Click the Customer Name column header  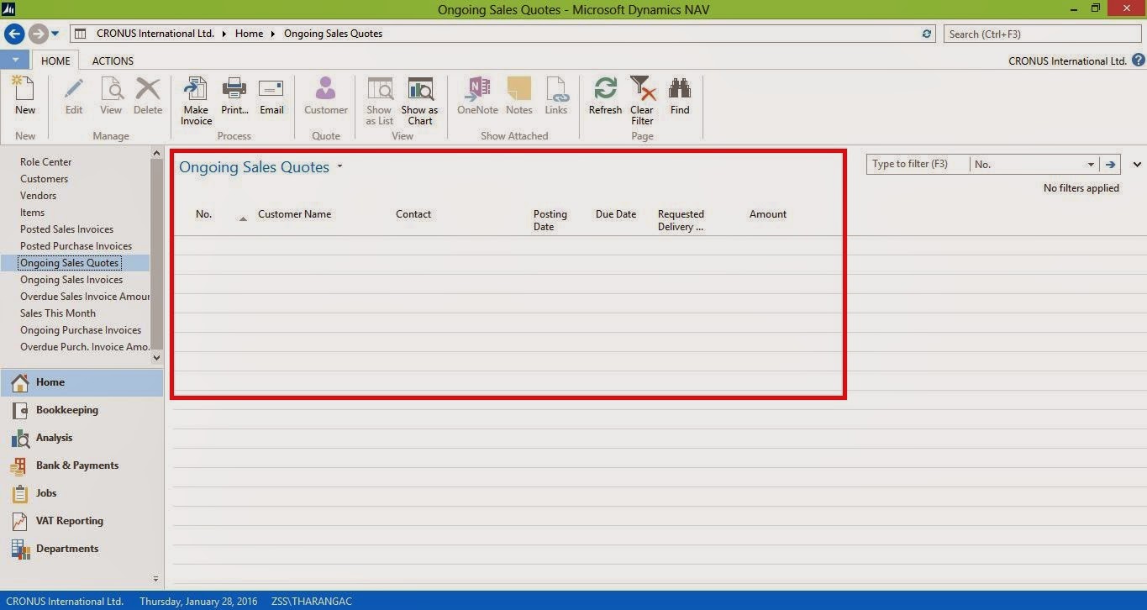294,214
